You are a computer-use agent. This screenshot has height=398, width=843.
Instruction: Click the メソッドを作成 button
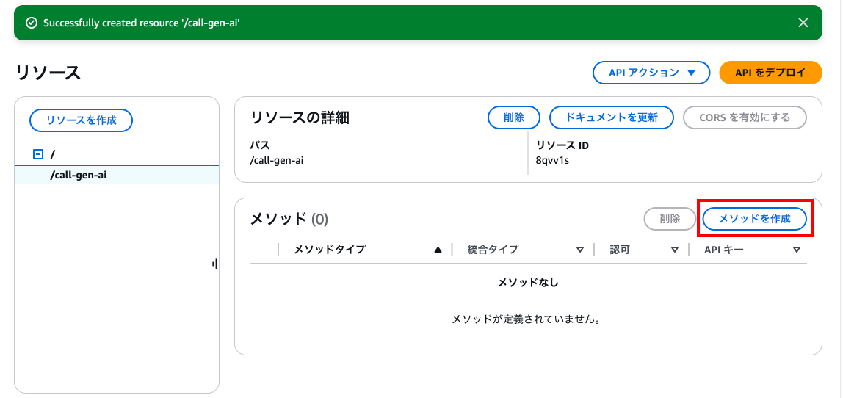click(x=755, y=219)
